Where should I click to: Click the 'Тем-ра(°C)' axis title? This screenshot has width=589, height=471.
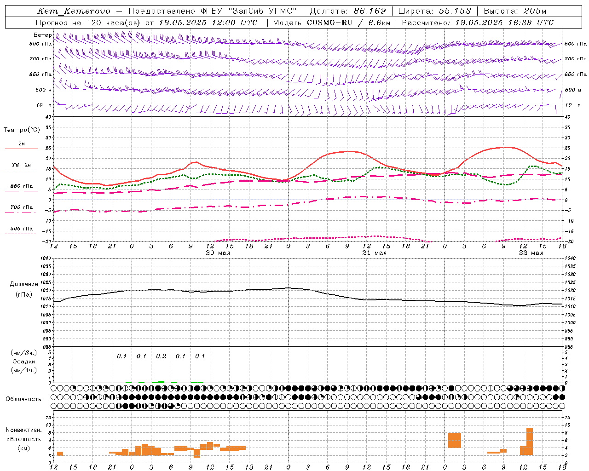pos(22,130)
